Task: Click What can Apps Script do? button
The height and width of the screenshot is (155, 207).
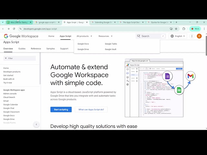Action: point(91,109)
